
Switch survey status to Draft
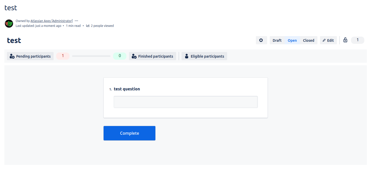[x=277, y=40]
